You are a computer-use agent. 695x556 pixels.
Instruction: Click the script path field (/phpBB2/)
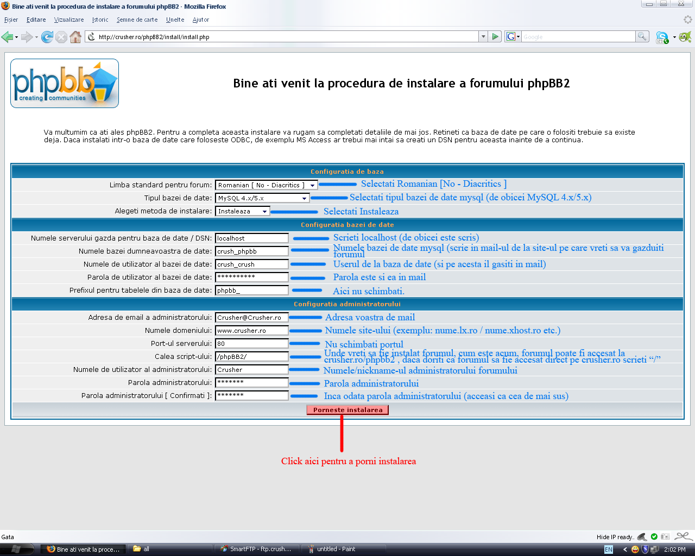coord(252,356)
